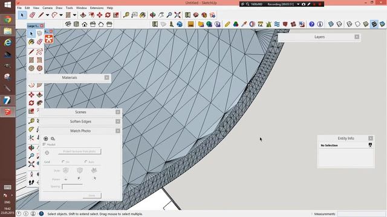Activate the Pan hand tool in top toolbar
Image resolution: width=387 pixels, height=217 pixels.
161,15
